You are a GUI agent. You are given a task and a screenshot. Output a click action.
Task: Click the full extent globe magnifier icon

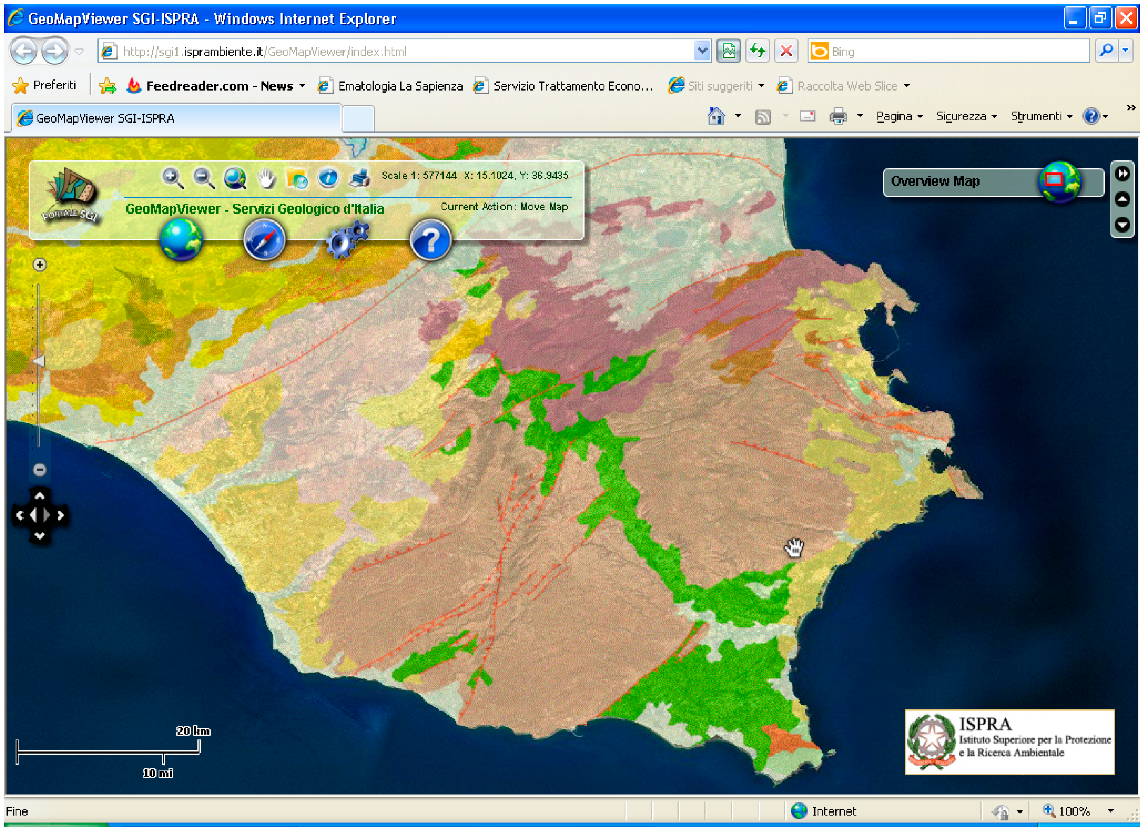(x=235, y=178)
